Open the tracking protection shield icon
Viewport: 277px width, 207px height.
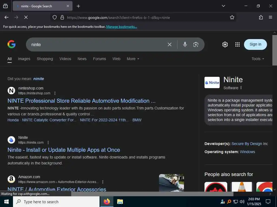coord(55,17)
